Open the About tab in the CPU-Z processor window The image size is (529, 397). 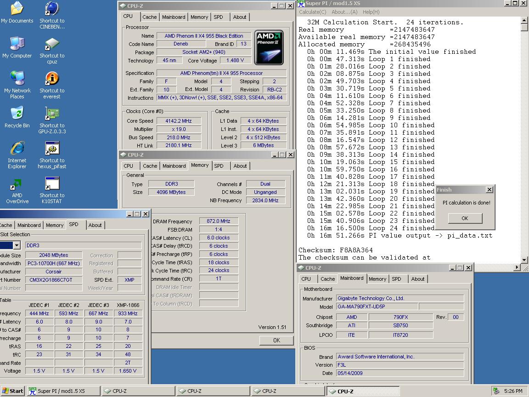pyautogui.click(x=240, y=17)
